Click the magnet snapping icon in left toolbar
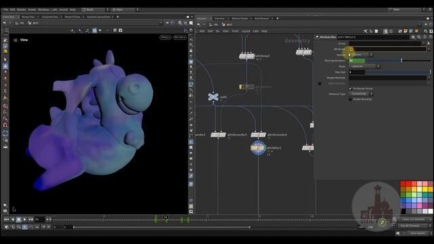 [x=5, y=125]
